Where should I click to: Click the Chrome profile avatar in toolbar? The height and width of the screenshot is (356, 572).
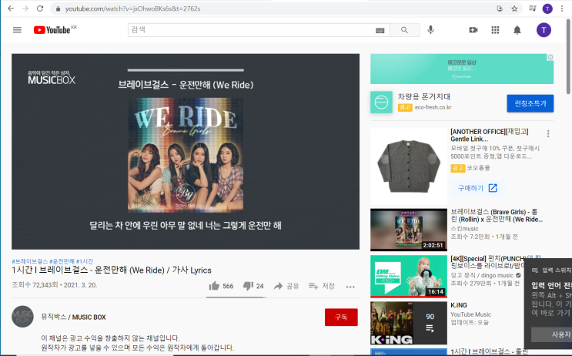click(547, 8)
